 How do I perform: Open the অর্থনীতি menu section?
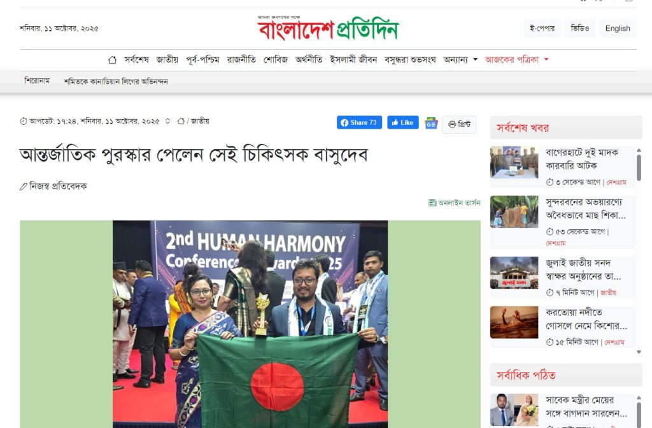pos(309,60)
